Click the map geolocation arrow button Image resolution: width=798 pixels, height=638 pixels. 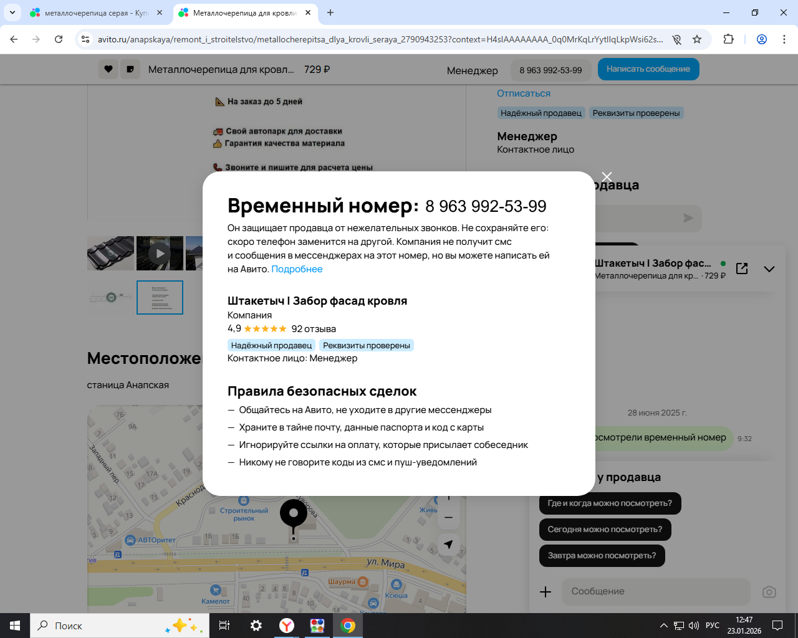448,545
